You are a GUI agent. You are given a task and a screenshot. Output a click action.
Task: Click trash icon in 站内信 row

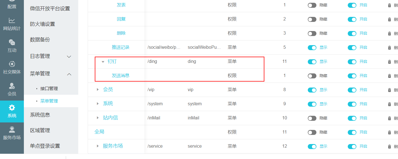click(389, 118)
